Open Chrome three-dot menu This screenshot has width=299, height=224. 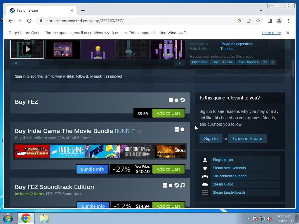click(288, 21)
